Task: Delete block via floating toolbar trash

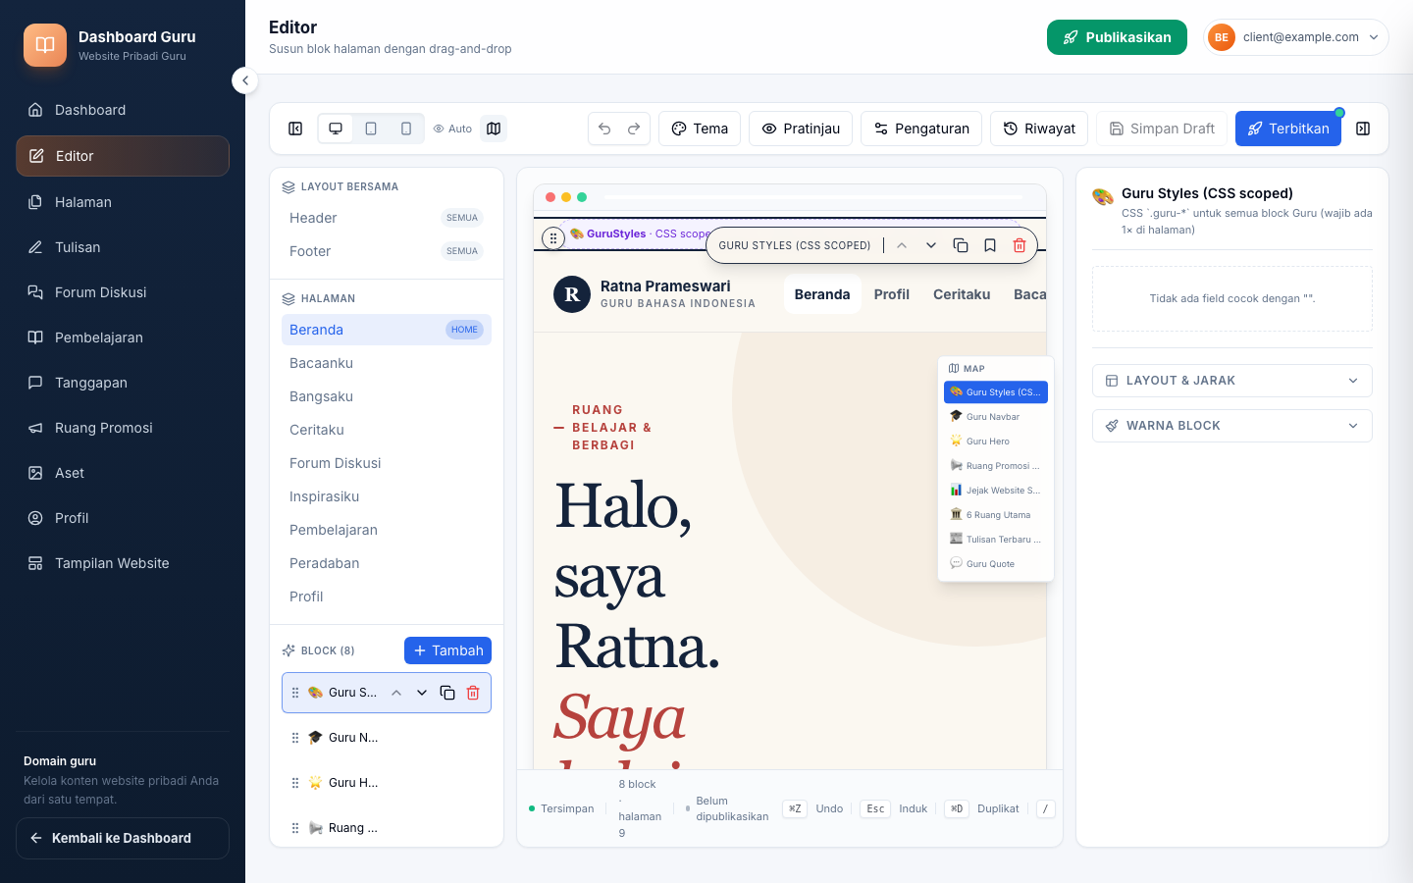Action: pos(1020,245)
